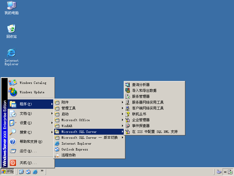Click SQL Server Service Manager tray icon

(230, 172)
